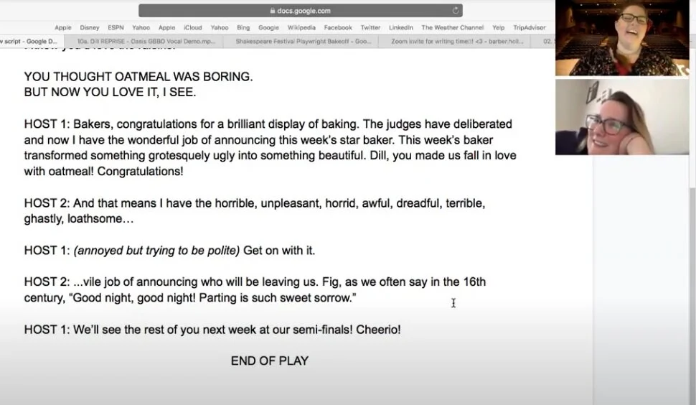Click the stage direction annoyed but trying to be polite
This screenshot has height=405, width=696.
(156, 251)
